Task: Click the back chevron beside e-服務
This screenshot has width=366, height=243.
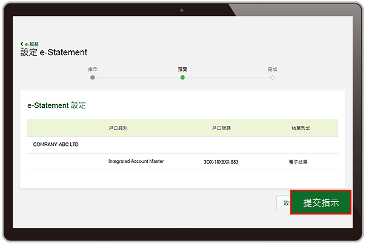Action: click(22, 44)
